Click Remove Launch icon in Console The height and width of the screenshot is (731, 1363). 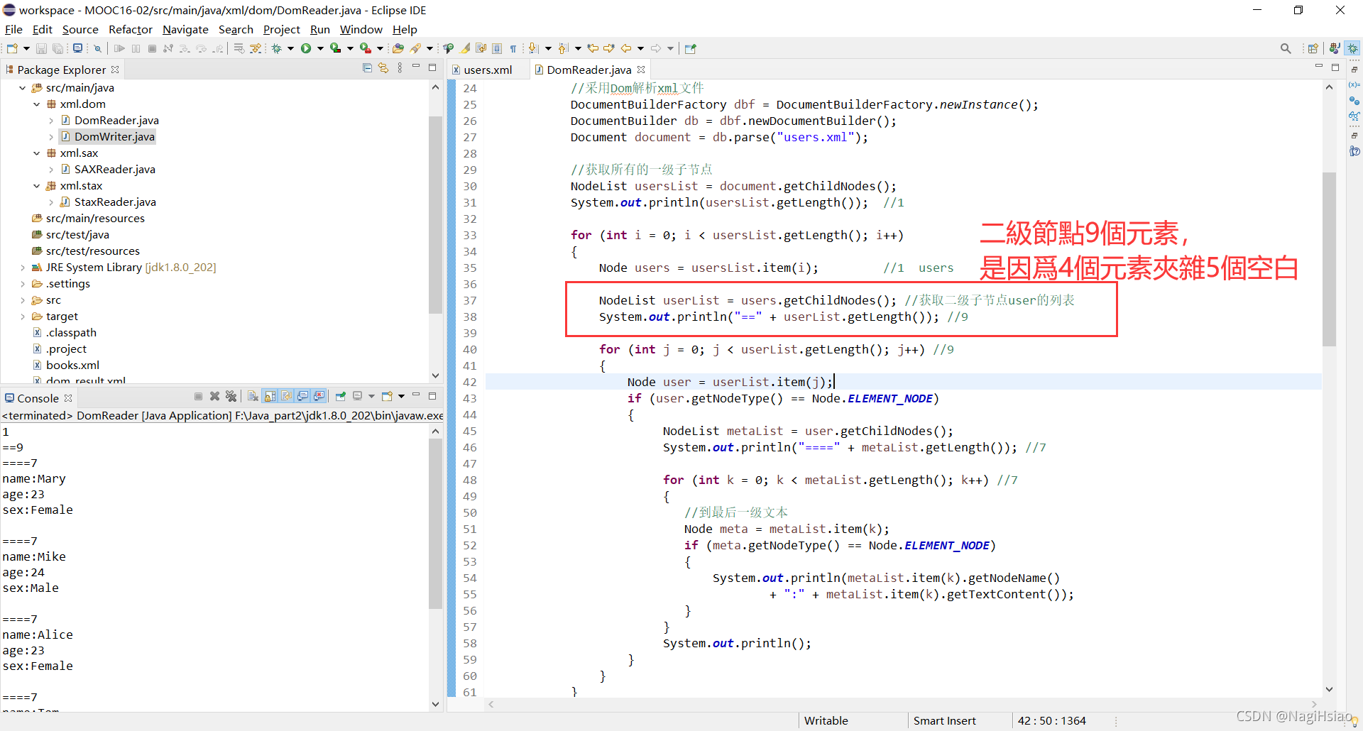pos(214,396)
